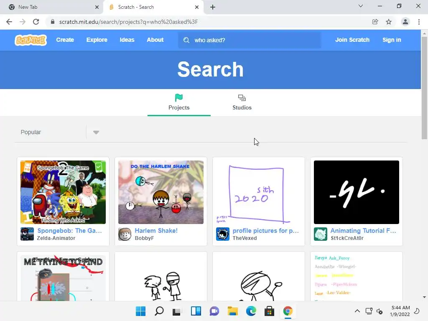Open the Ideas menu item
Image resolution: width=428 pixels, height=321 pixels.
pyautogui.click(x=127, y=40)
